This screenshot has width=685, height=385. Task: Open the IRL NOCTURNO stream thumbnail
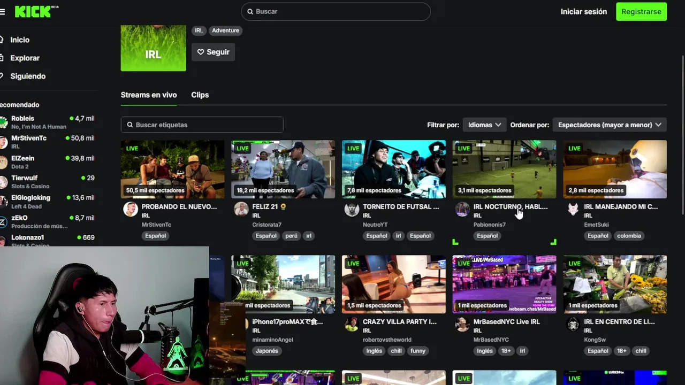[x=505, y=169]
